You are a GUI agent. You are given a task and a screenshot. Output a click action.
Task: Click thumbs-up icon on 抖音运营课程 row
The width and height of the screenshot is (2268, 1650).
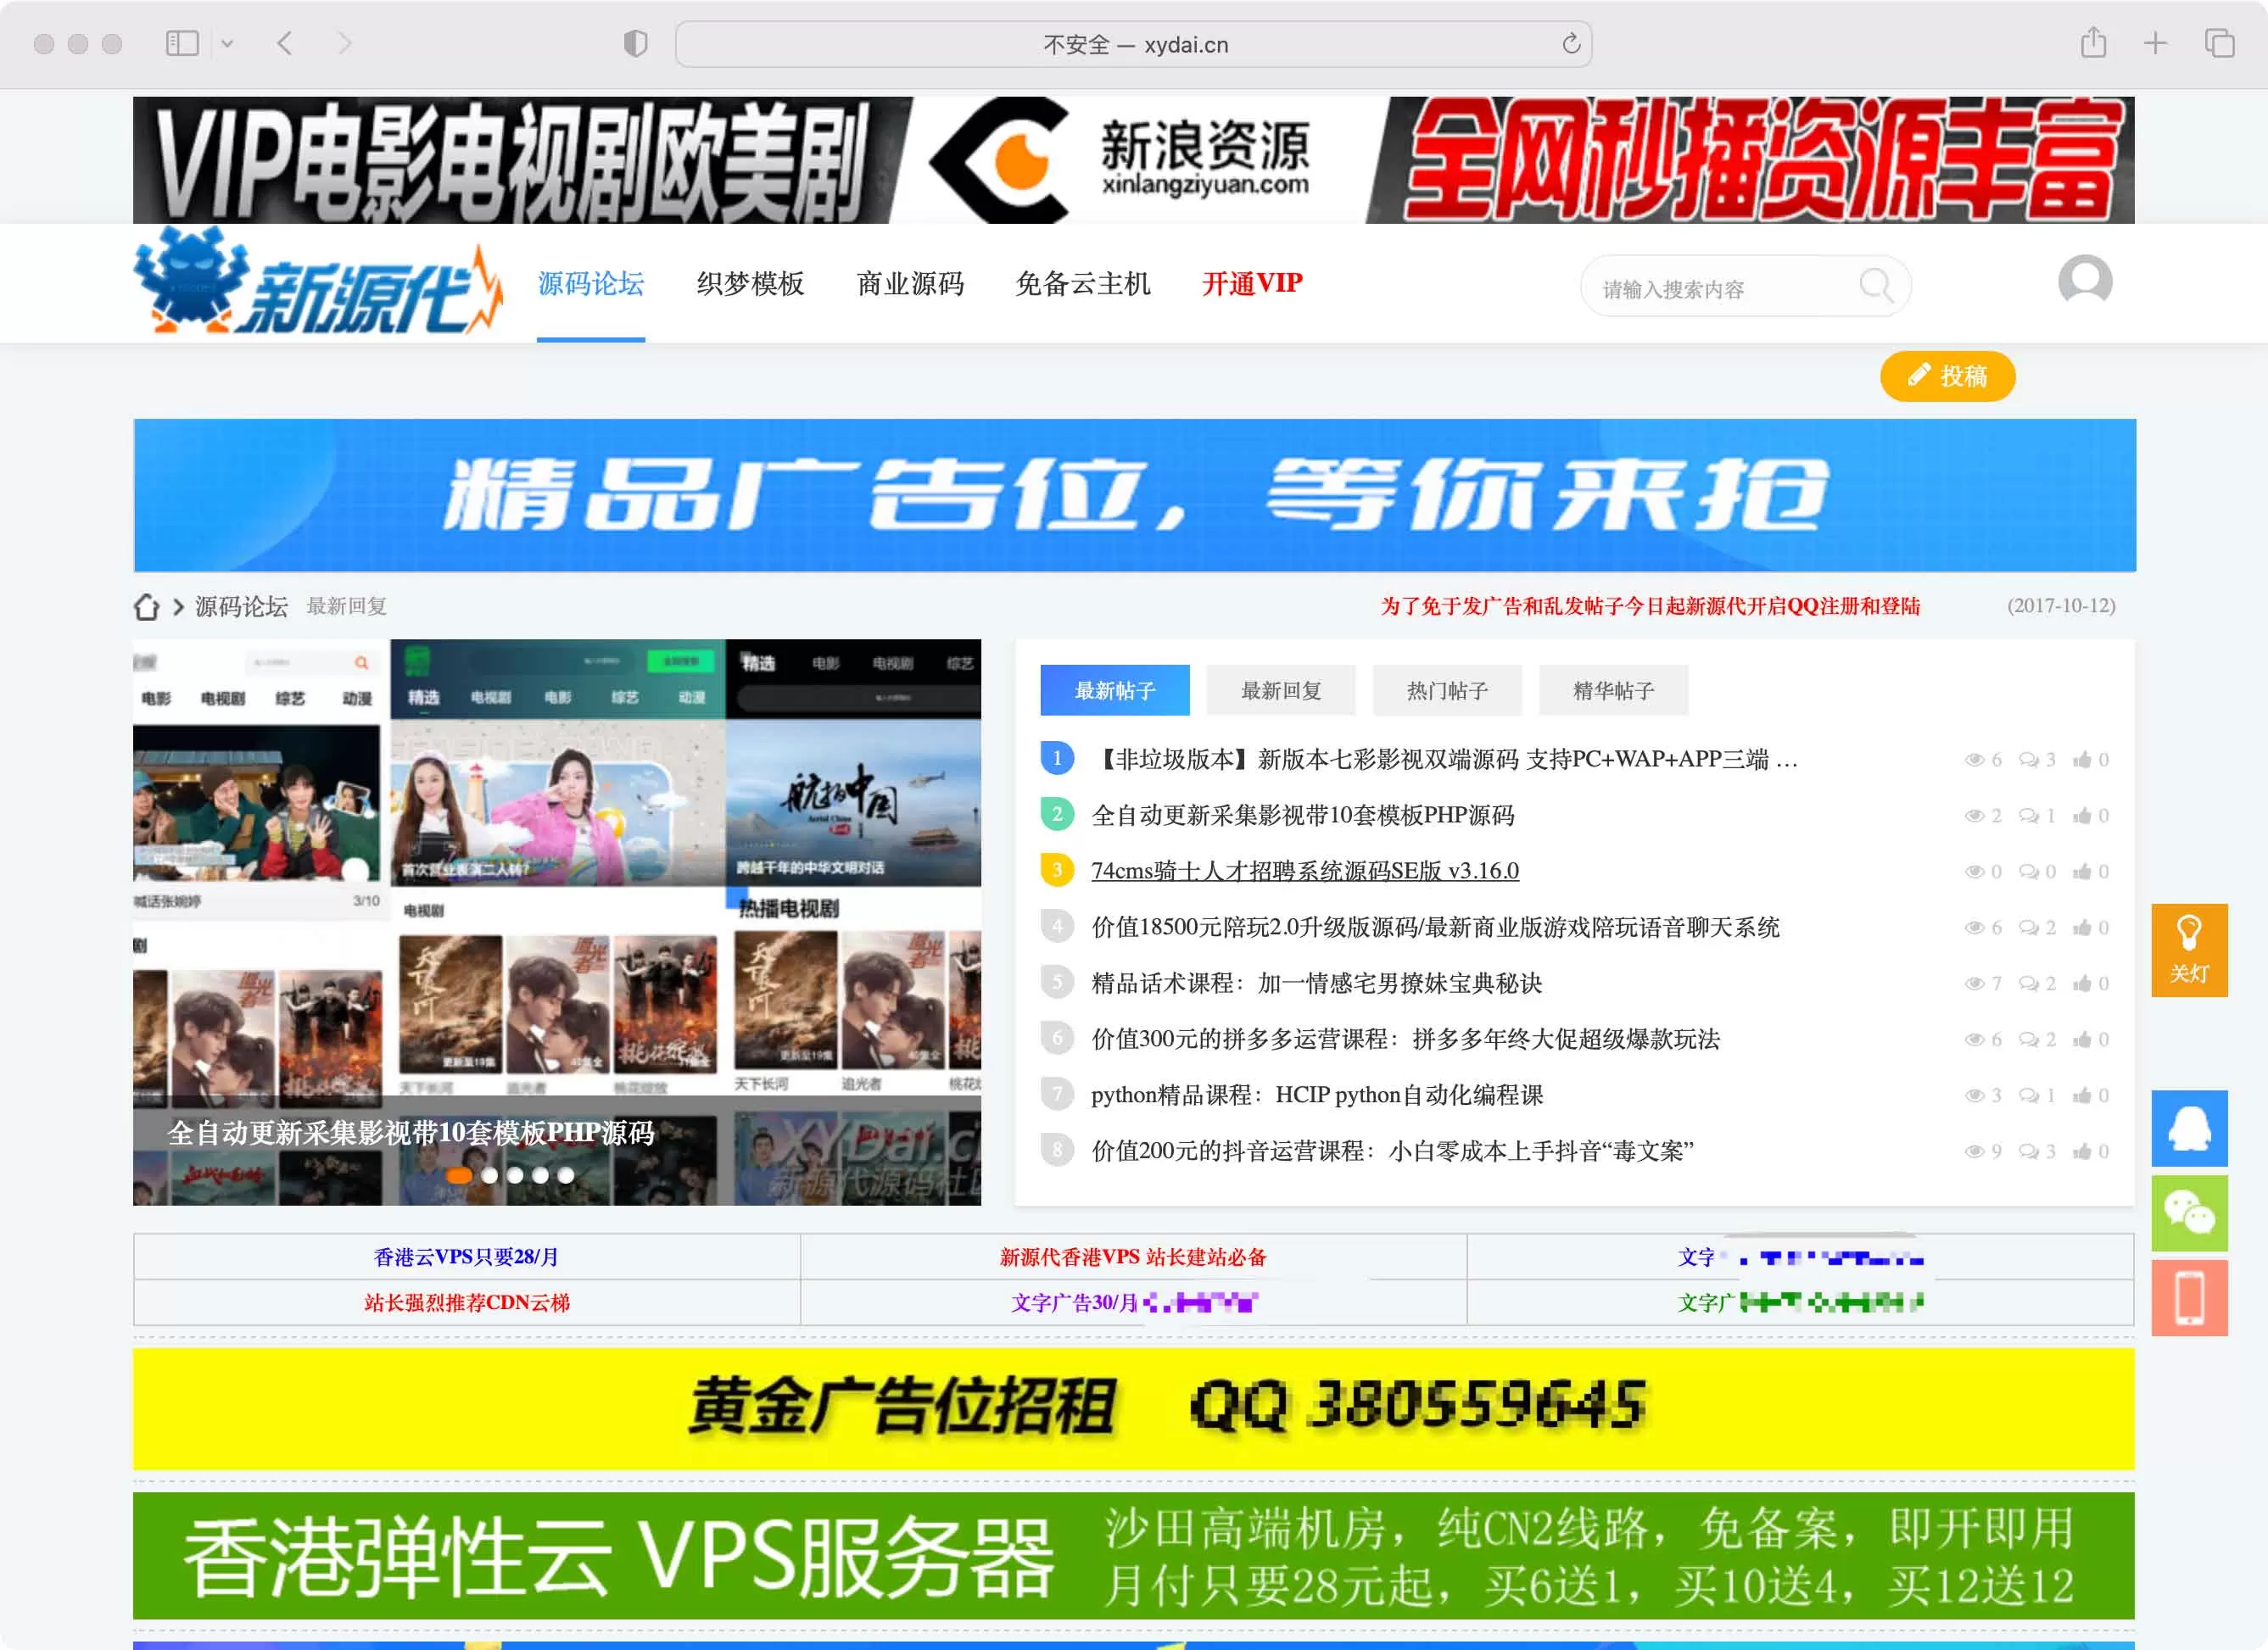2082,1151
